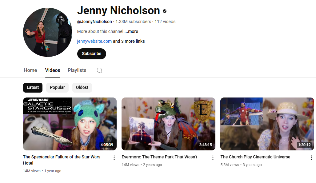This screenshot has width=316, height=183.
Task: Click the verified badge beside Jenny Nicholson
Action: [165, 11]
